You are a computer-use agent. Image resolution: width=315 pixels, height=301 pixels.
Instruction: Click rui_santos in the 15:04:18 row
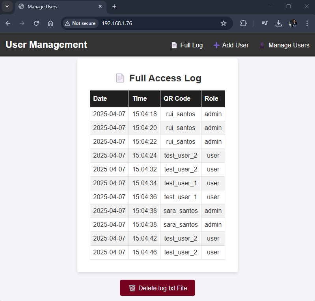click(x=181, y=114)
